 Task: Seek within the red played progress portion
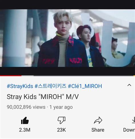click(11, 76)
